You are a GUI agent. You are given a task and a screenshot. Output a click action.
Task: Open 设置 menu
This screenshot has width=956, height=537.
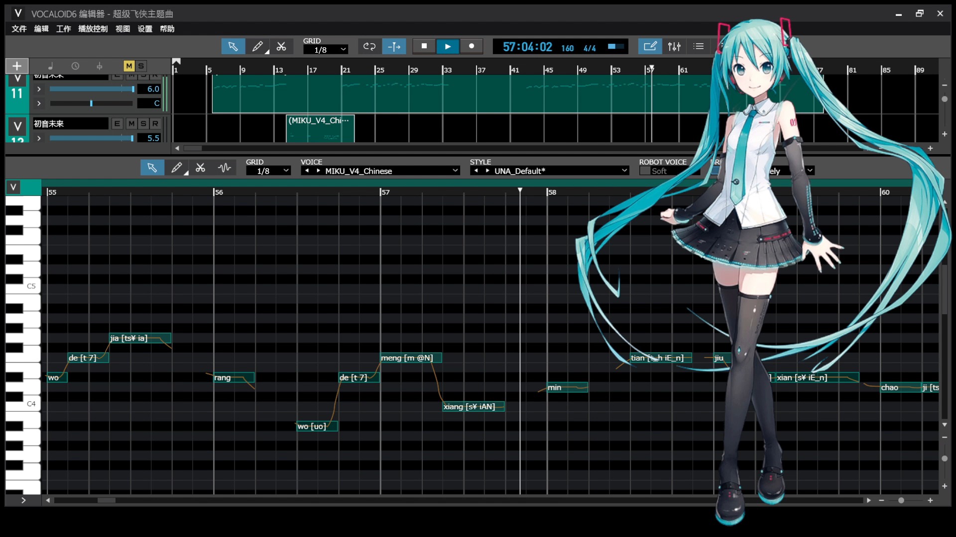pos(145,29)
